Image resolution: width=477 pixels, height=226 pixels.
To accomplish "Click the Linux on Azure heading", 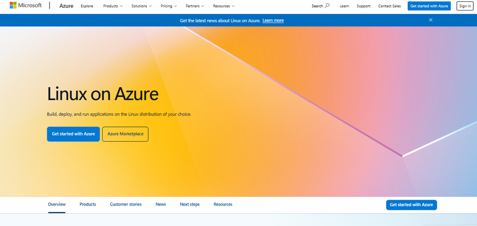I will (x=103, y=93).
